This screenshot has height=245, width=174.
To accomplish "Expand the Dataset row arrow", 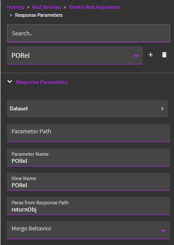I will (162, 109).
